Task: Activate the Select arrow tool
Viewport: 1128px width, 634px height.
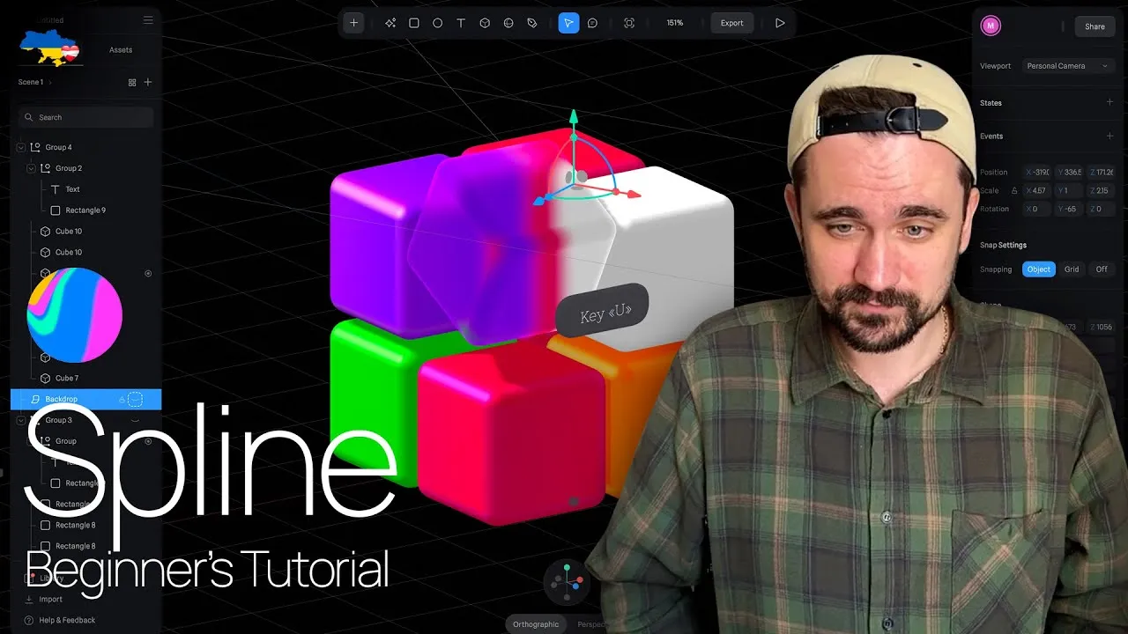Action: click(568, 23)
